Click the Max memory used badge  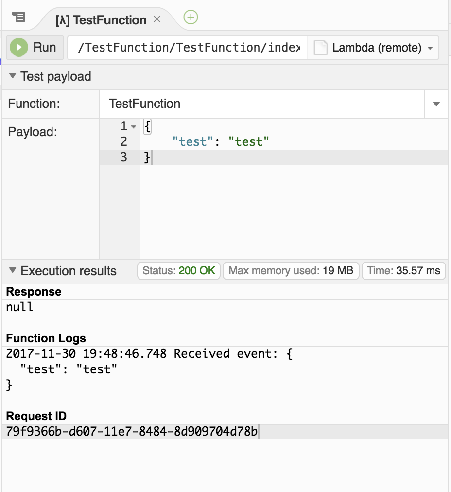click(291, 271)
